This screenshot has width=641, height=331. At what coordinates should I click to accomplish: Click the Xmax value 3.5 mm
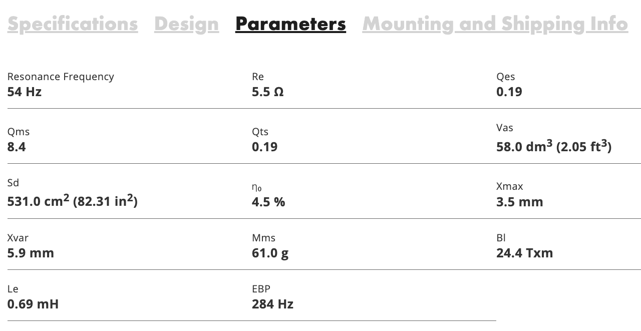tap(519, 202)
